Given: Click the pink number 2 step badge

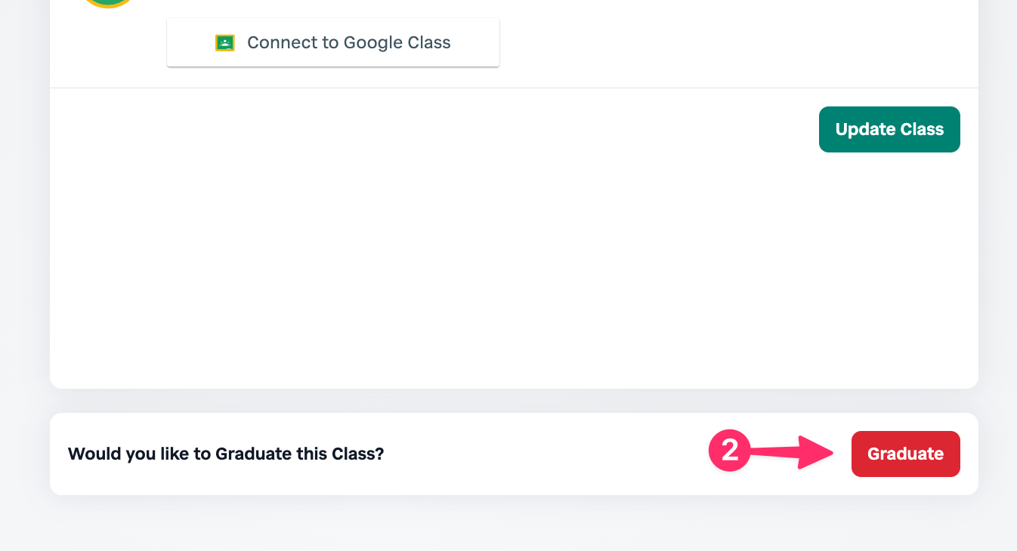Looking at the screenshot, I should tap(728, 451).
